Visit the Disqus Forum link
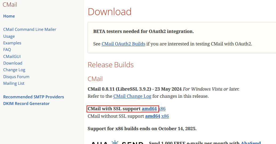The height and width of the screenshot is (144, 276). pyautogui.click(x=16, y=77)
